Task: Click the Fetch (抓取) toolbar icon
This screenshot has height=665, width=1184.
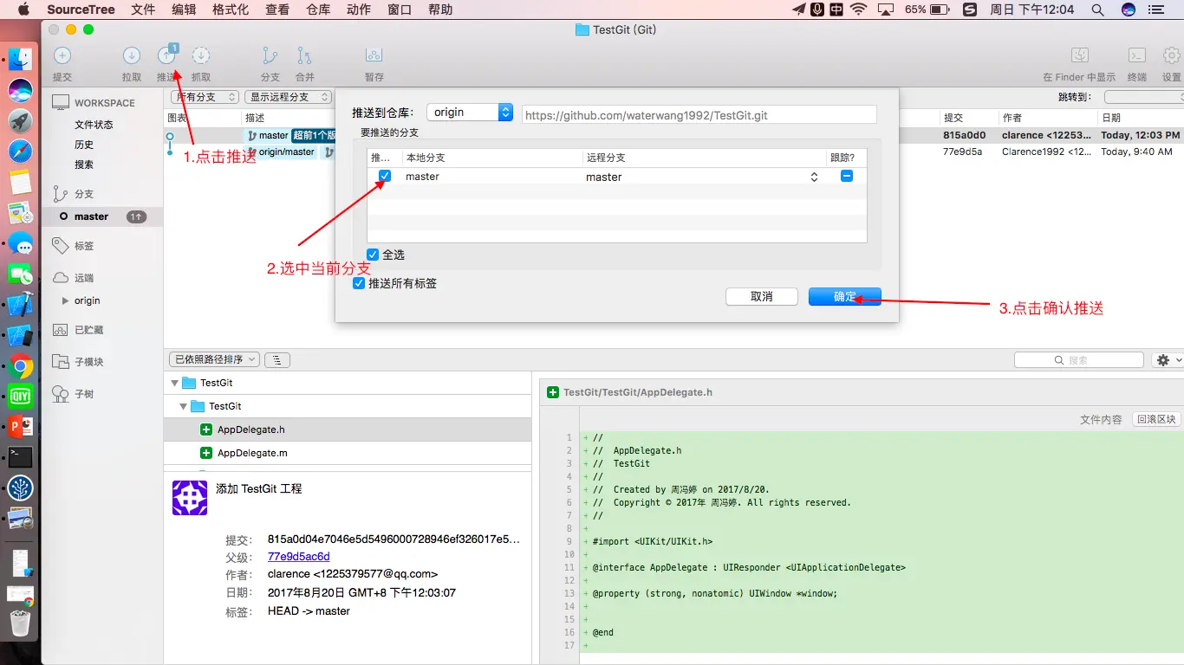Action: pyautogui.click(x=201, y=56)
